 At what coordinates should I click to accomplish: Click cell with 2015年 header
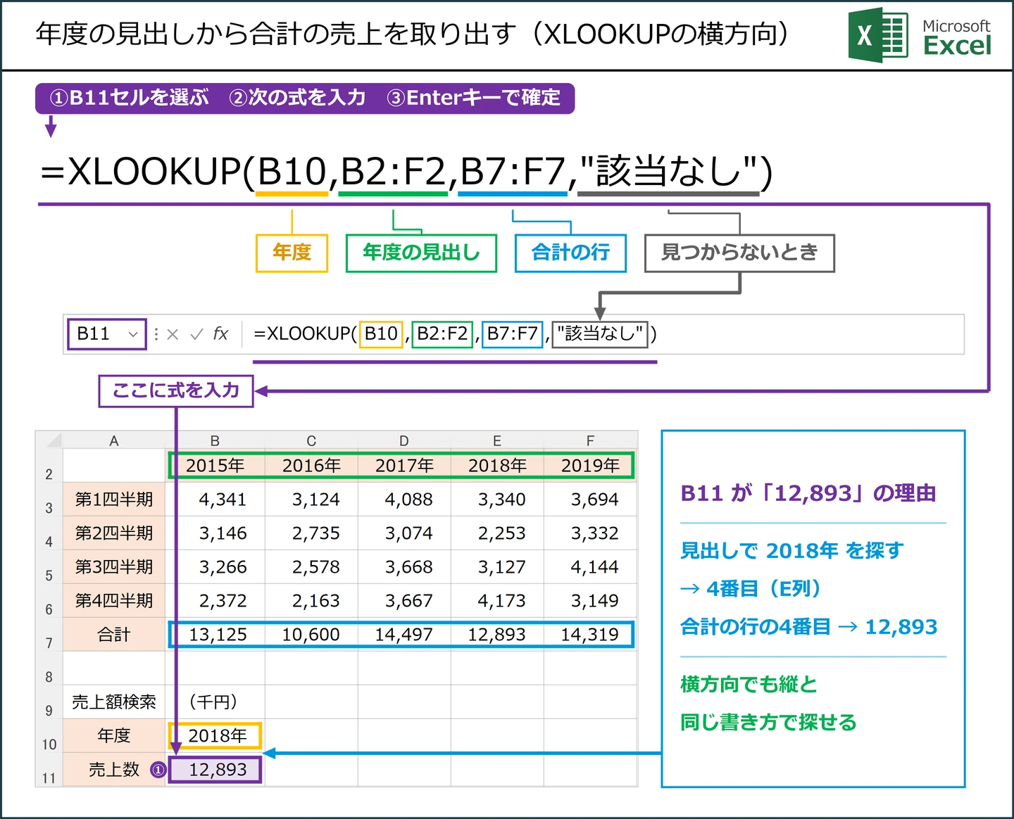point(215,466)
